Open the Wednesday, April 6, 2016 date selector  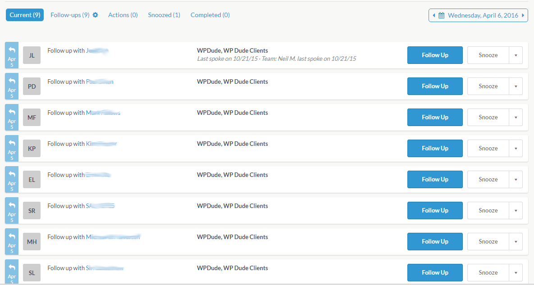(478, 15)
